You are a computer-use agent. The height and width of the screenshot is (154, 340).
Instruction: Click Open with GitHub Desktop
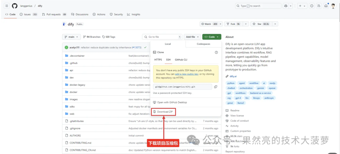click(x=170, y=102)
